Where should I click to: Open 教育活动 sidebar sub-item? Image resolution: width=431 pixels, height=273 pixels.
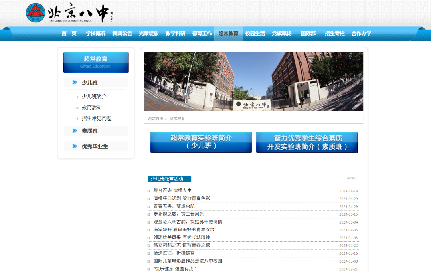[91, 107]
